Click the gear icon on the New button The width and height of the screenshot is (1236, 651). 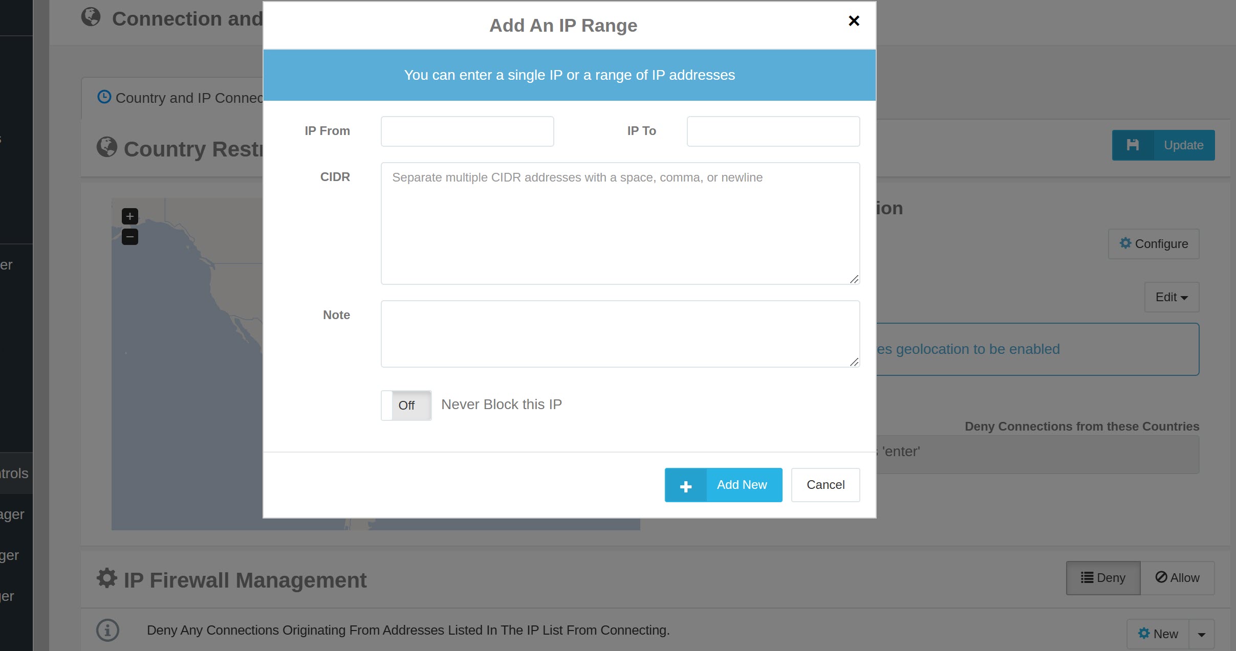click(1145, 634)
